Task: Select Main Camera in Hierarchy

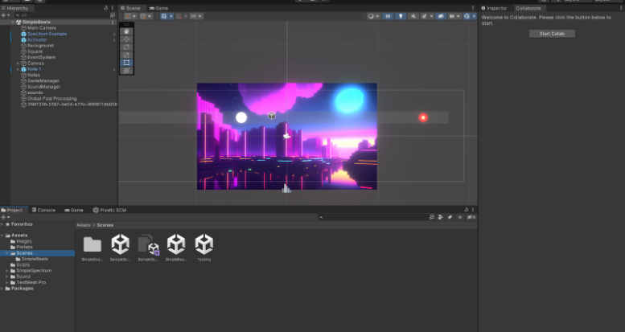Action: coord(42,28)
